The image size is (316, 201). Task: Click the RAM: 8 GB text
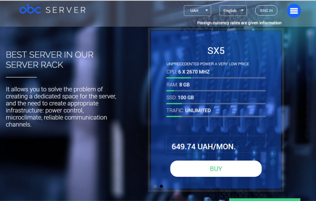(178, 85)
